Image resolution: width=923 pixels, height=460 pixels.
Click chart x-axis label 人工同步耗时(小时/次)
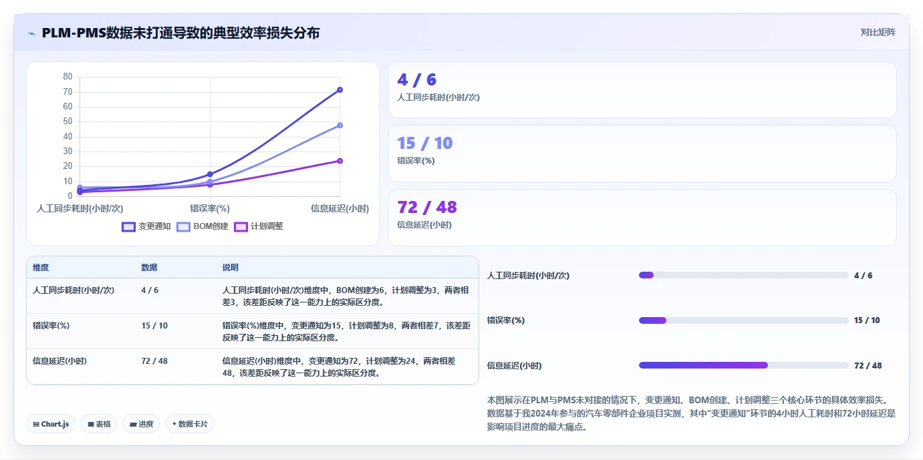tap(80, 209)
